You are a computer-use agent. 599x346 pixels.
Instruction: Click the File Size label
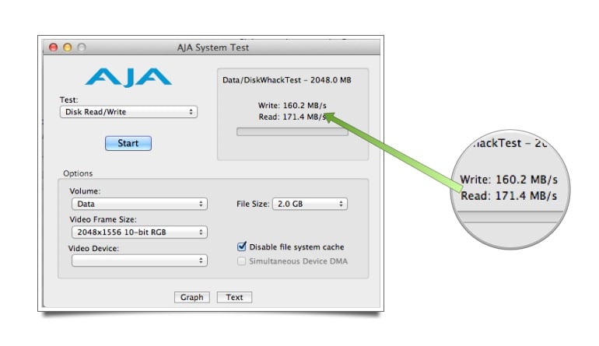(x=253, y=204)
